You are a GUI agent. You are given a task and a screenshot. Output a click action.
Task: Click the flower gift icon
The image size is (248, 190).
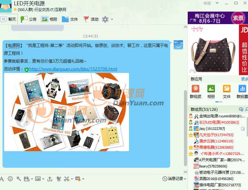click(59, 179)
